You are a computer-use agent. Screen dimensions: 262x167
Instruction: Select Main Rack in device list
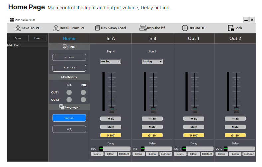28,45
